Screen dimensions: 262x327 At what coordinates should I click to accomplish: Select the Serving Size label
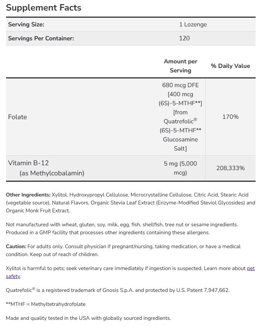tap(26, 25)
